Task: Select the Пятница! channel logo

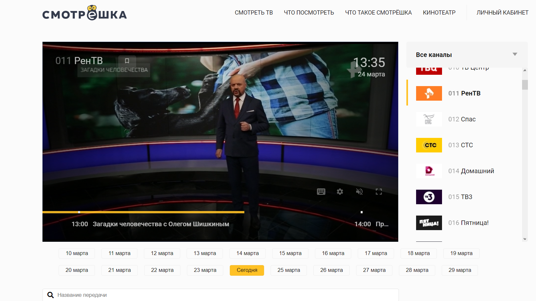Action: [x=429, y=223]
